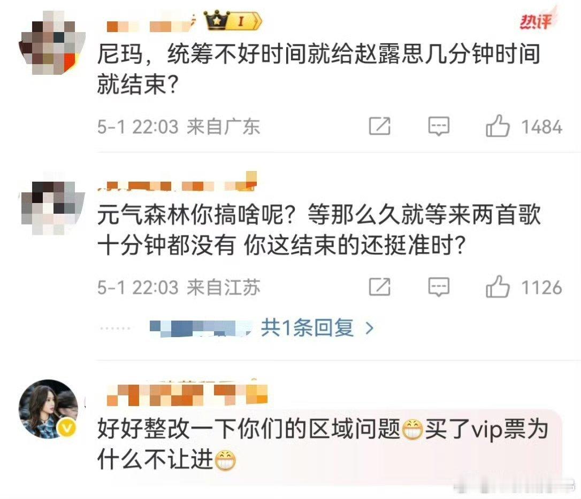Like the Jiangsu comment with 1126 likes
Screen dimensions: 581x499
point(498,287)
